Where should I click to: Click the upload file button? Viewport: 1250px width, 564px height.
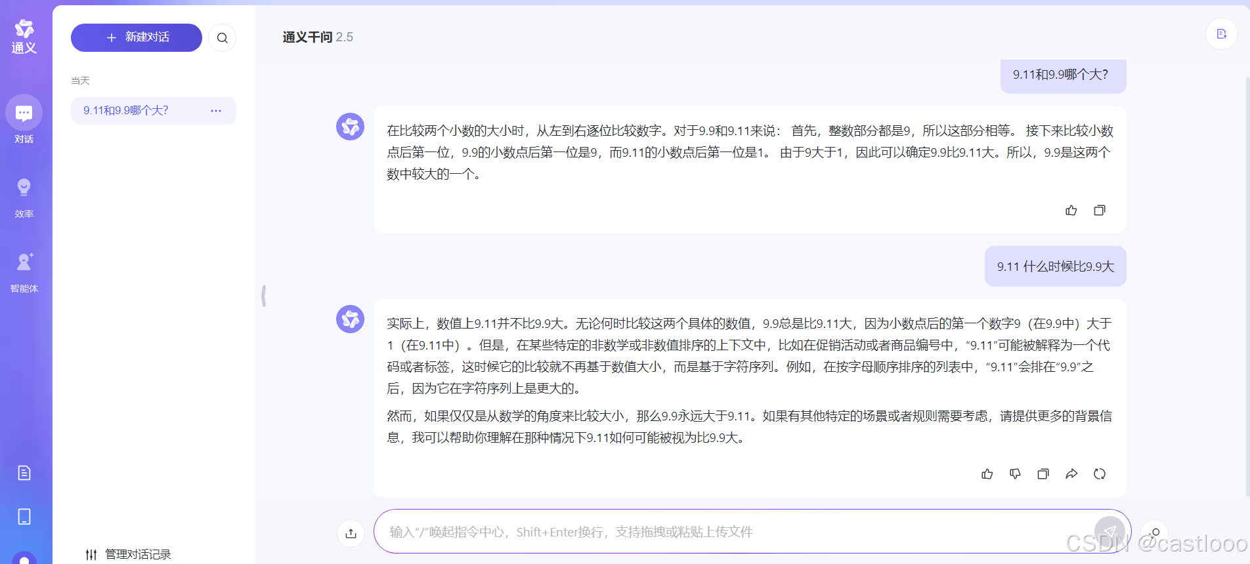point(351,533)
